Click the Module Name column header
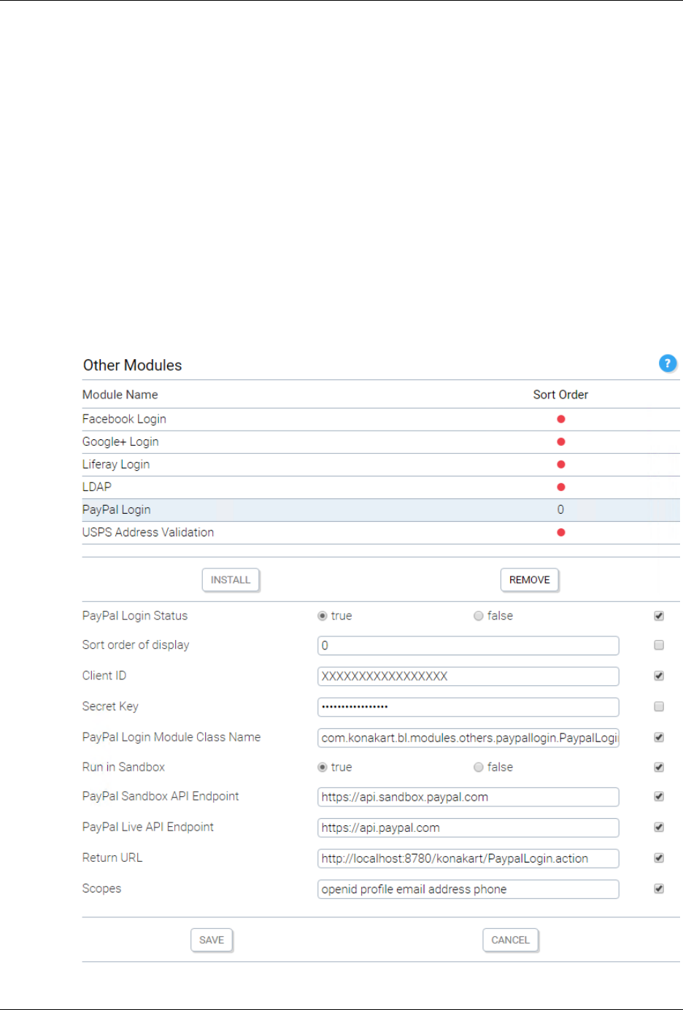The image size is (683, 1010). tap(120, 395)
